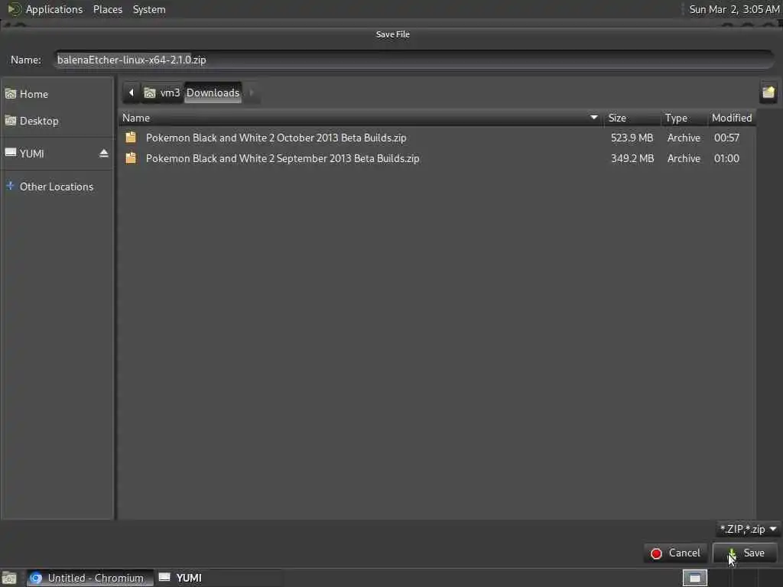Navigate to vm3 folder in path bar
Screen dimensions: 783x587
point(163,92)
